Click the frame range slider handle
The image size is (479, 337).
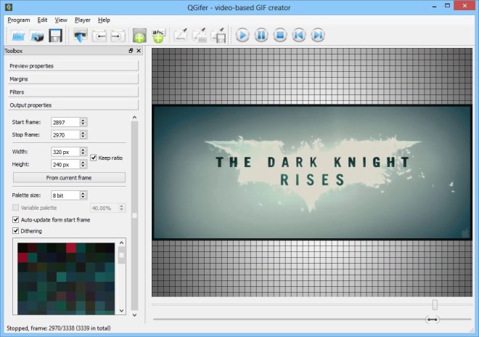[433, 320]
